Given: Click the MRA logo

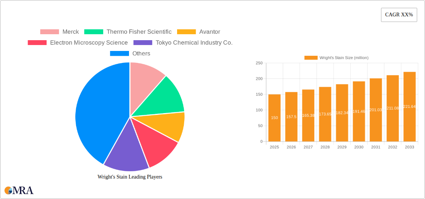Looking at the screenshot, I should point(19,190).
